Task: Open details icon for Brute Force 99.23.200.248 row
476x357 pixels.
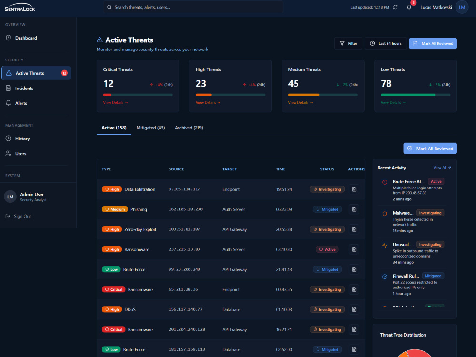Action: 354,269
